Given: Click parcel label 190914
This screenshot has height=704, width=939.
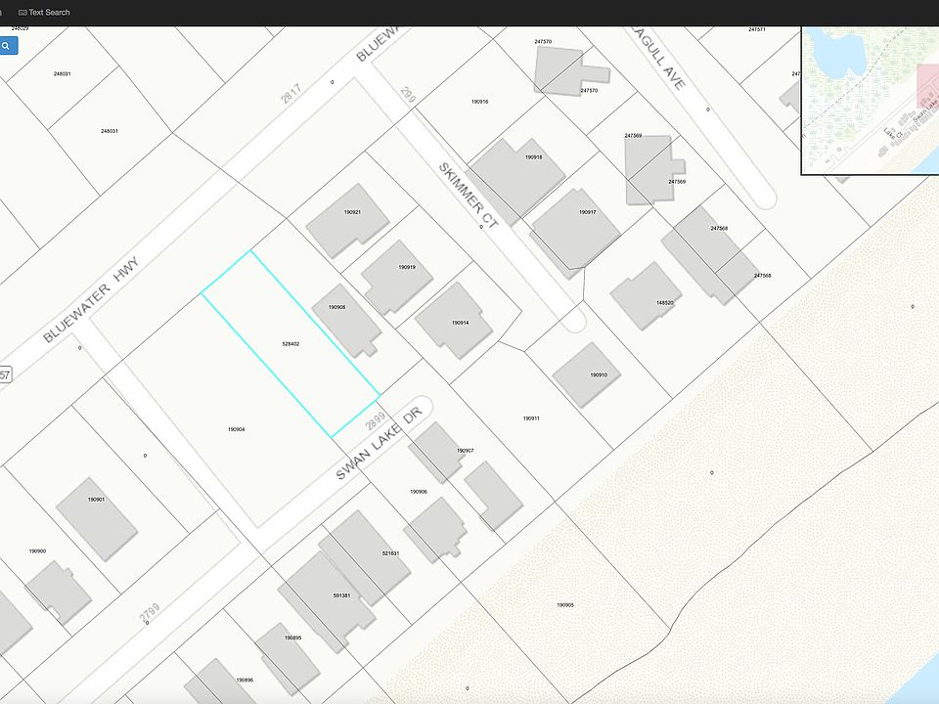Looking at the screenshot, I should coord(460,323).
